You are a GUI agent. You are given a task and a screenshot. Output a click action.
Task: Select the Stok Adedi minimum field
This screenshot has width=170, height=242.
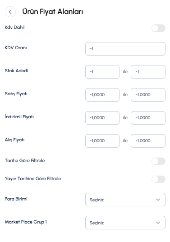tap(102, 72)
